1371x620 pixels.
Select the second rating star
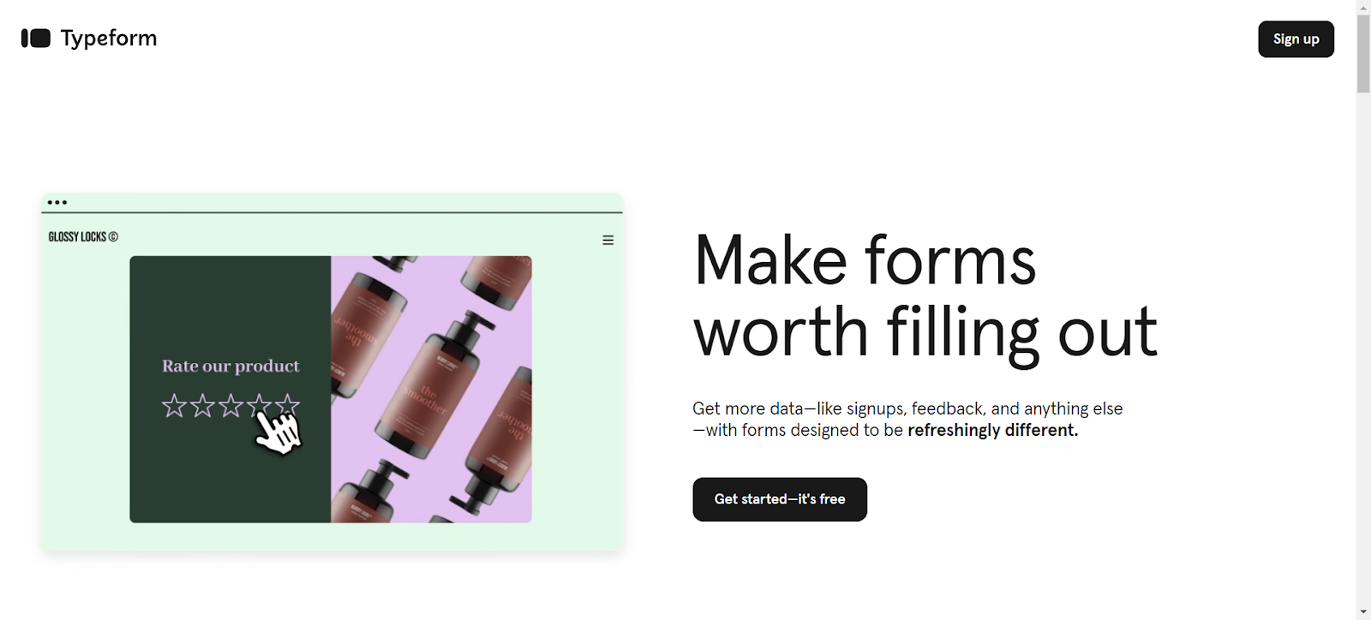[202, 406]
